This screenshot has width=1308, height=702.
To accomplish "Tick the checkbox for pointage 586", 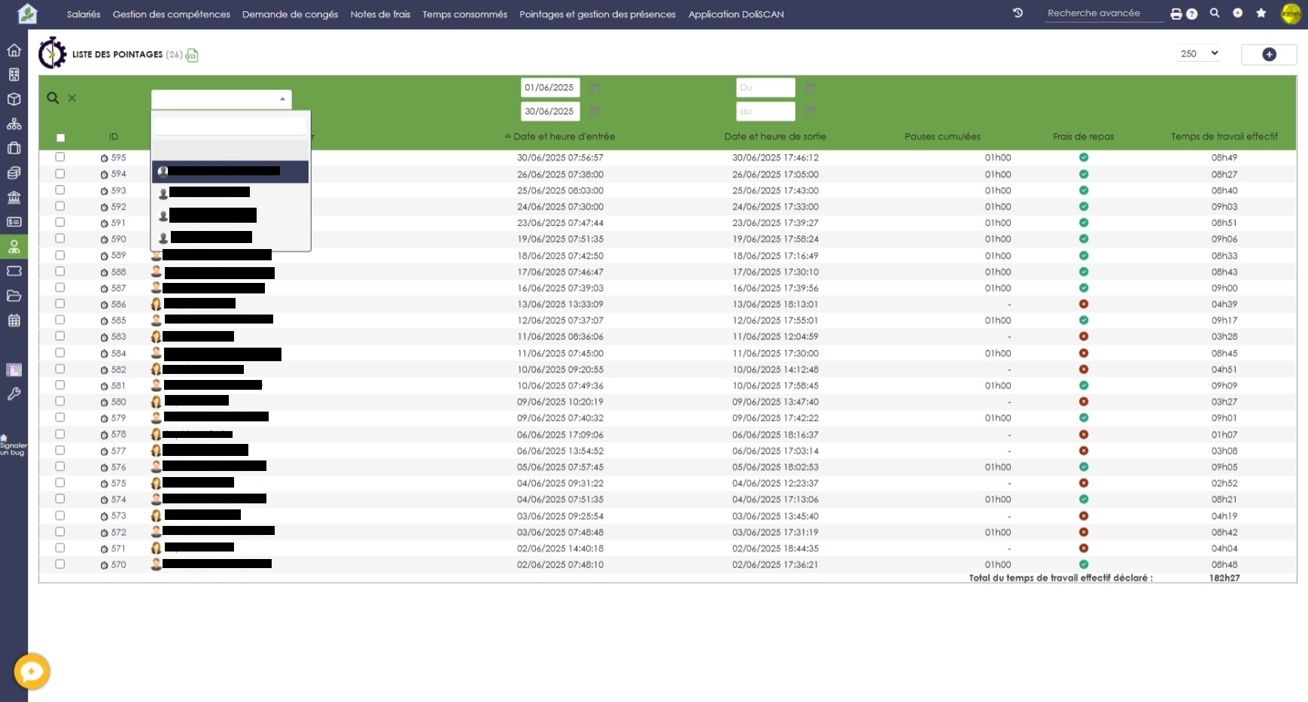I will point(60,304).
